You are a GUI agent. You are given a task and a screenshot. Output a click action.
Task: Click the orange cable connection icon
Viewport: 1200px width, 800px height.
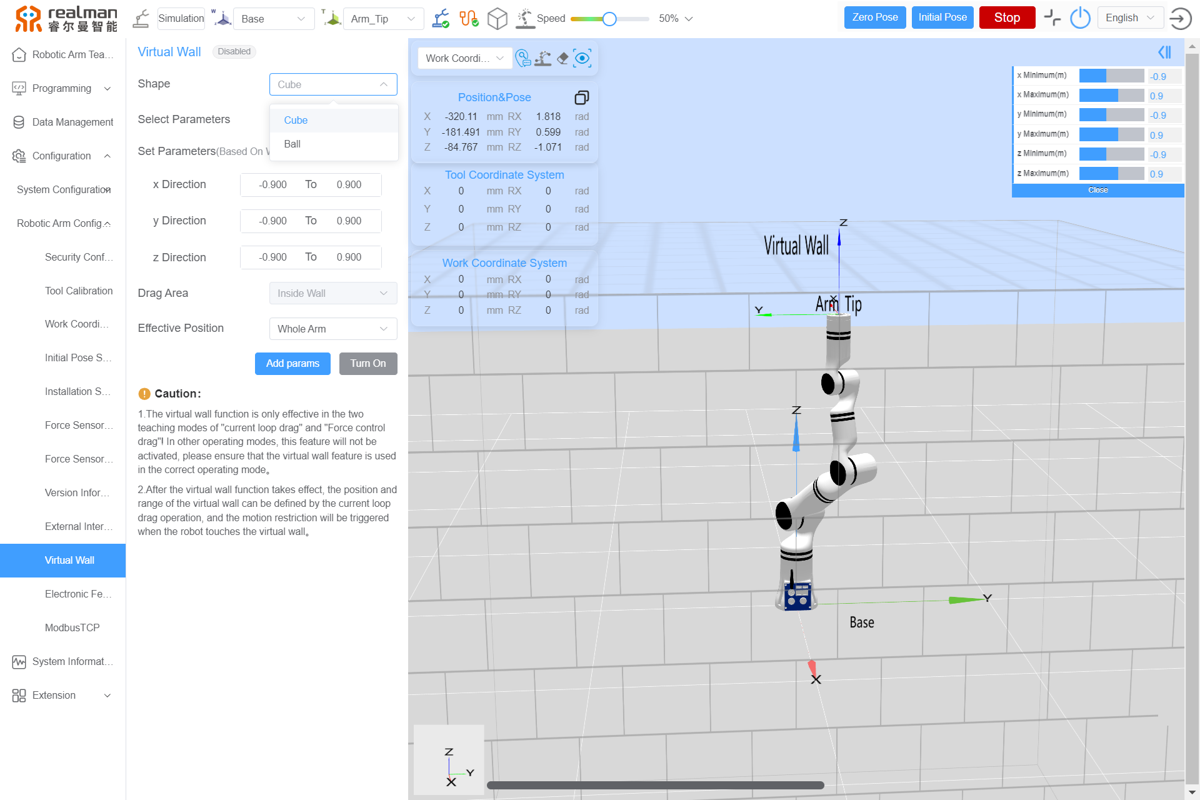click(469, 19)
